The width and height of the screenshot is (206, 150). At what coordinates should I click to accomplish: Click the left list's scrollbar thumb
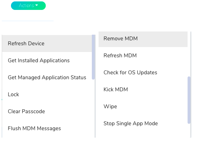pos(93,57)
